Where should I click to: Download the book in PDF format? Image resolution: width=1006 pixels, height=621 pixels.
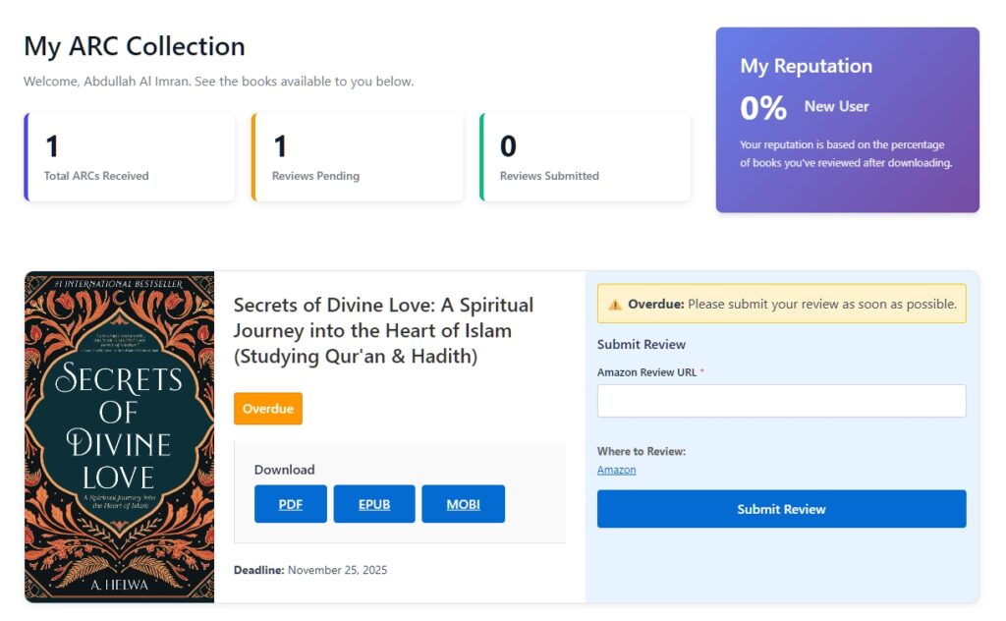[290, 503]
